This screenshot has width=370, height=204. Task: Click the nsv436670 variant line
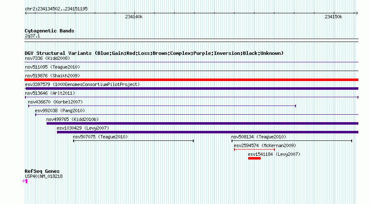pos(162,106)
